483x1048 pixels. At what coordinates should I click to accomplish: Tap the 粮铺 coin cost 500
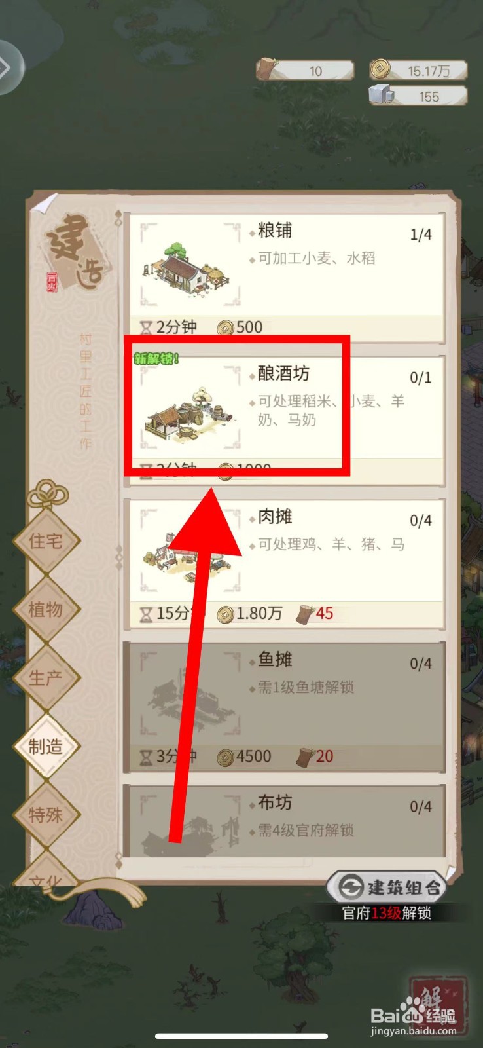pos(241,327)
